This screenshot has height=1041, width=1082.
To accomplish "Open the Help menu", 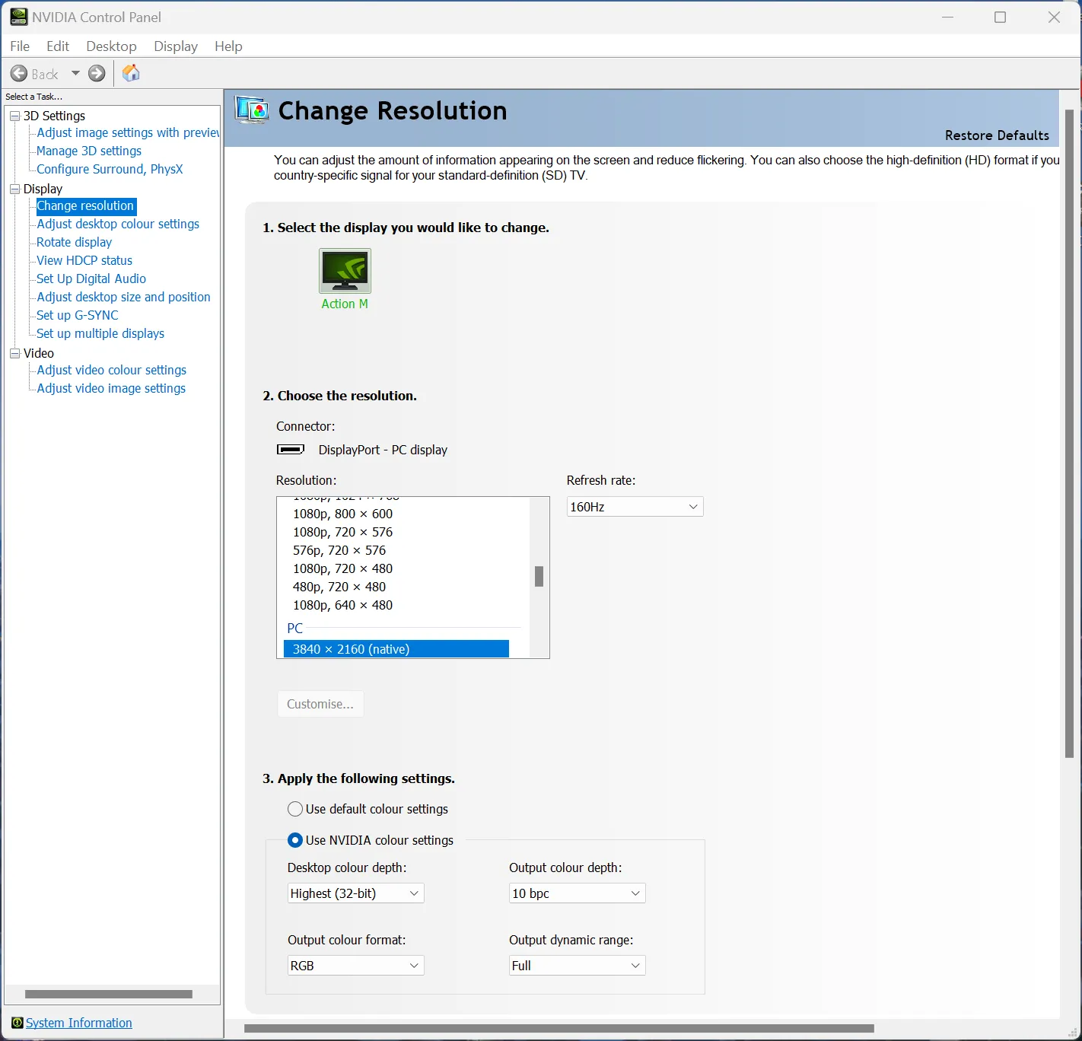I will point(228,46).
